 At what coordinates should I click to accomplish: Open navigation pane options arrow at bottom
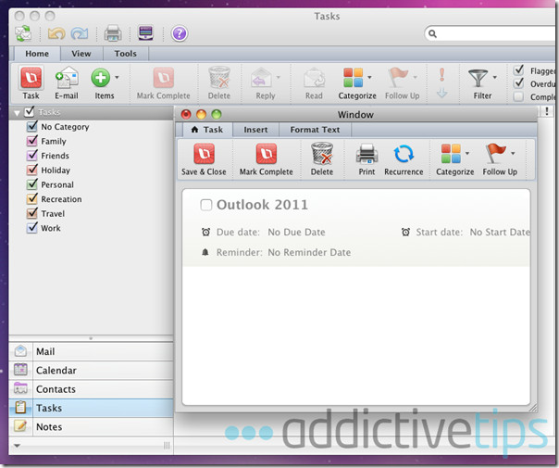[x=17, y=446]
